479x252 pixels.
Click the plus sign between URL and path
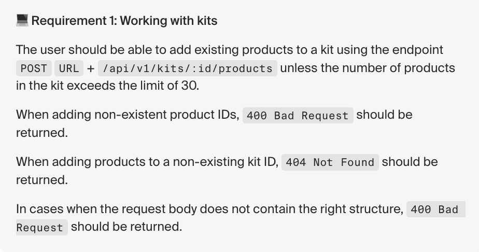90,68
